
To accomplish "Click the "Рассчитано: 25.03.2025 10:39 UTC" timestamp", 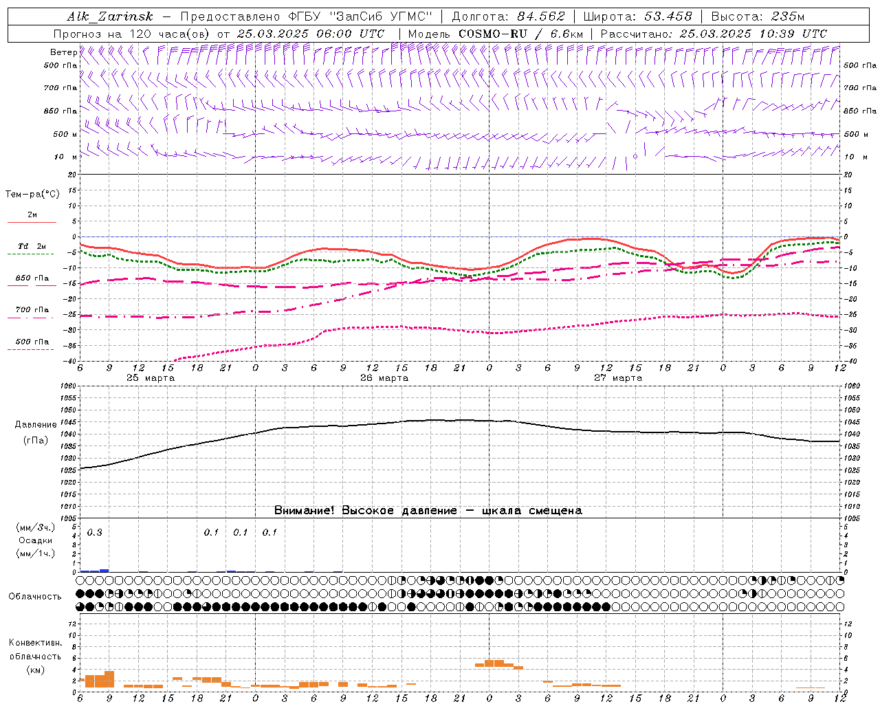I will (x=714, y=34).
